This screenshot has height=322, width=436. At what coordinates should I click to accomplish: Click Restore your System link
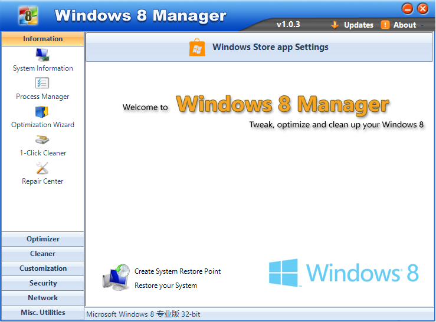pyautogui.click(x=166, y=286)
